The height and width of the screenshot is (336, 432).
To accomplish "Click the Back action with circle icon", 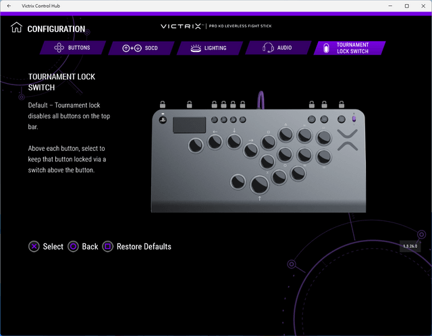I will tap(82, 246).
